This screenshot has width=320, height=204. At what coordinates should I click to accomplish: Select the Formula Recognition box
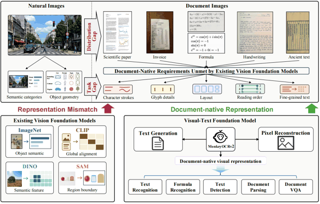[x=183, y=187]
